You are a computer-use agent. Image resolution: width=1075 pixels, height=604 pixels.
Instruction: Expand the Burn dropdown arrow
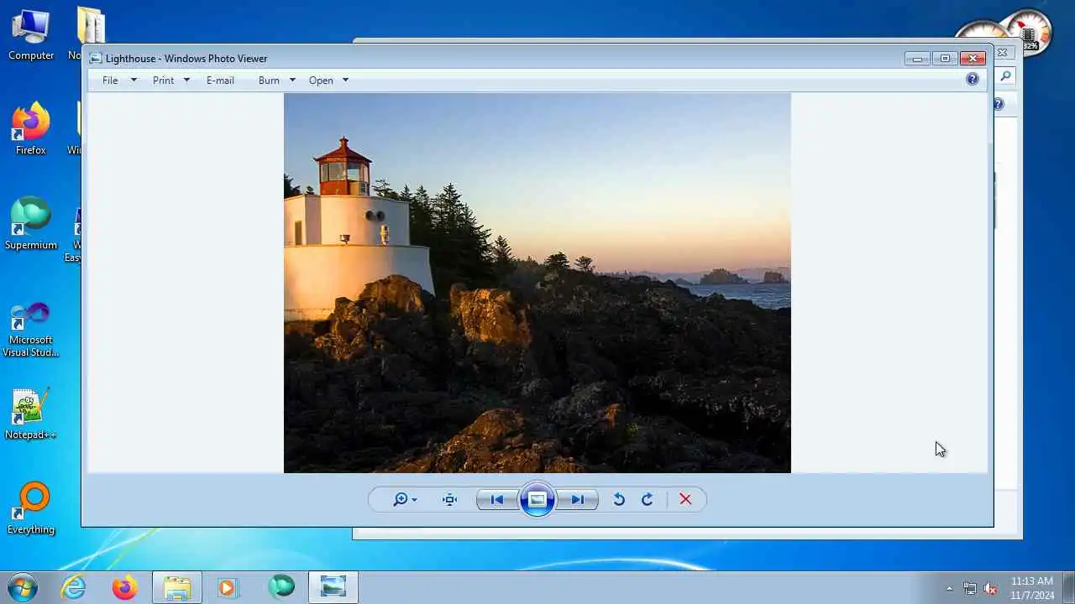tap(292, 81)
